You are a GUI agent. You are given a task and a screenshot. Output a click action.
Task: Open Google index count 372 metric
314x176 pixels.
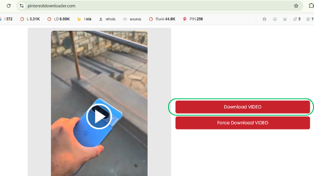[6, 19]
